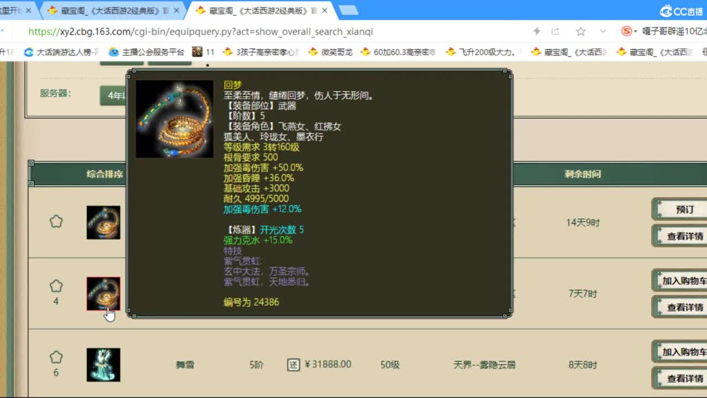Click the red-bordered 回梦 item thumbnail

pyautogui.click(x=103, y=294)
